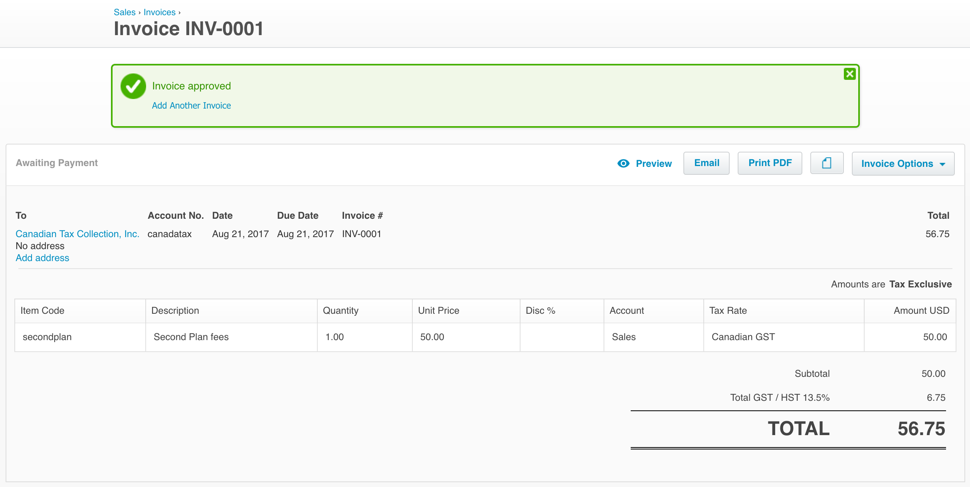The image size is (970, 487).
Task: Dismiss the Invoice approved notification
Action: coord(849,73)
